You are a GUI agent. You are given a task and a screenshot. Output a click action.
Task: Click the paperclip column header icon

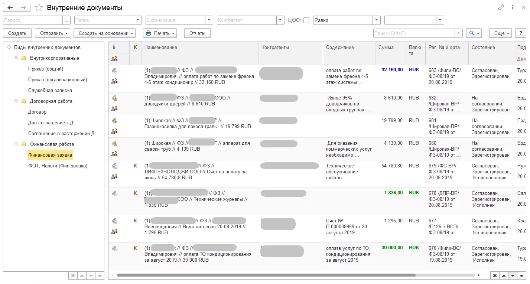point(114,48)
